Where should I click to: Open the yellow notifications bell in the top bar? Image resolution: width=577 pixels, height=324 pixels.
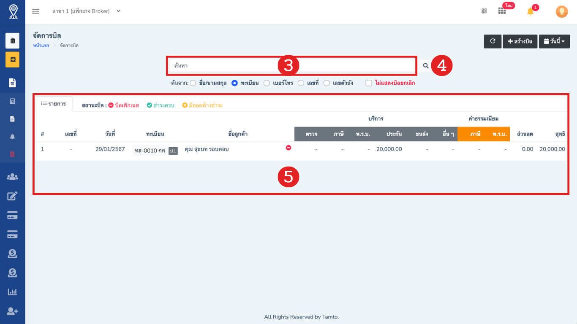[531, 11]
